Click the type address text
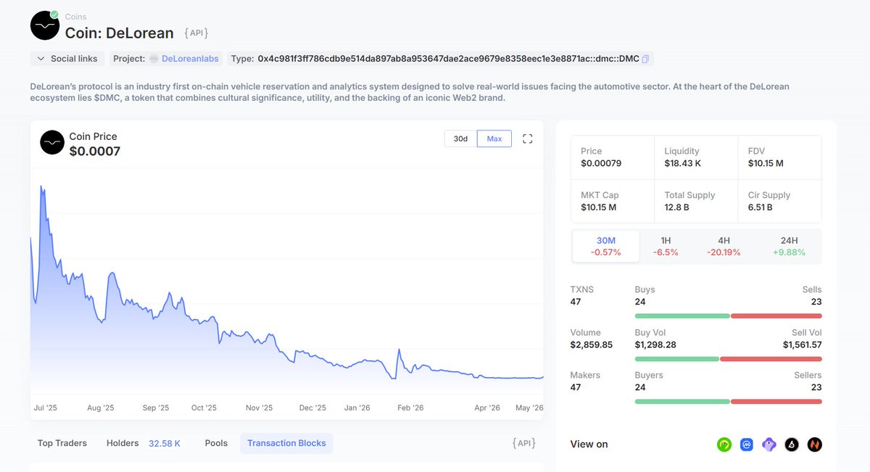Viewport: 870px width, 472px height. click(449, 59)
